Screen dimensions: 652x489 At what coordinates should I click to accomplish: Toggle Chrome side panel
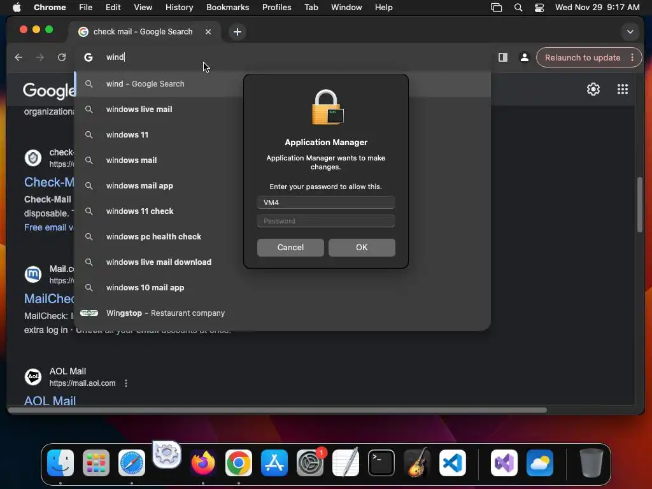pyautogui.click(x=503, y=57)
